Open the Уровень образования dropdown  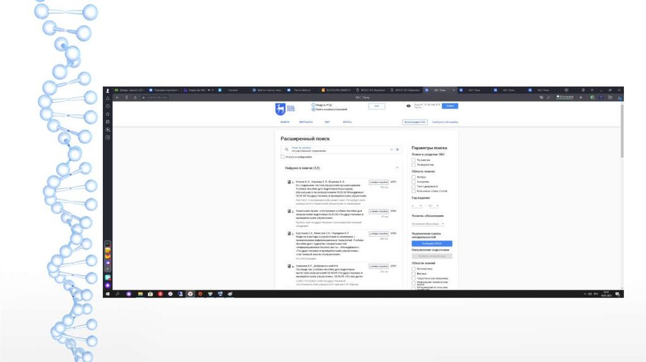[x=428, y=224]
